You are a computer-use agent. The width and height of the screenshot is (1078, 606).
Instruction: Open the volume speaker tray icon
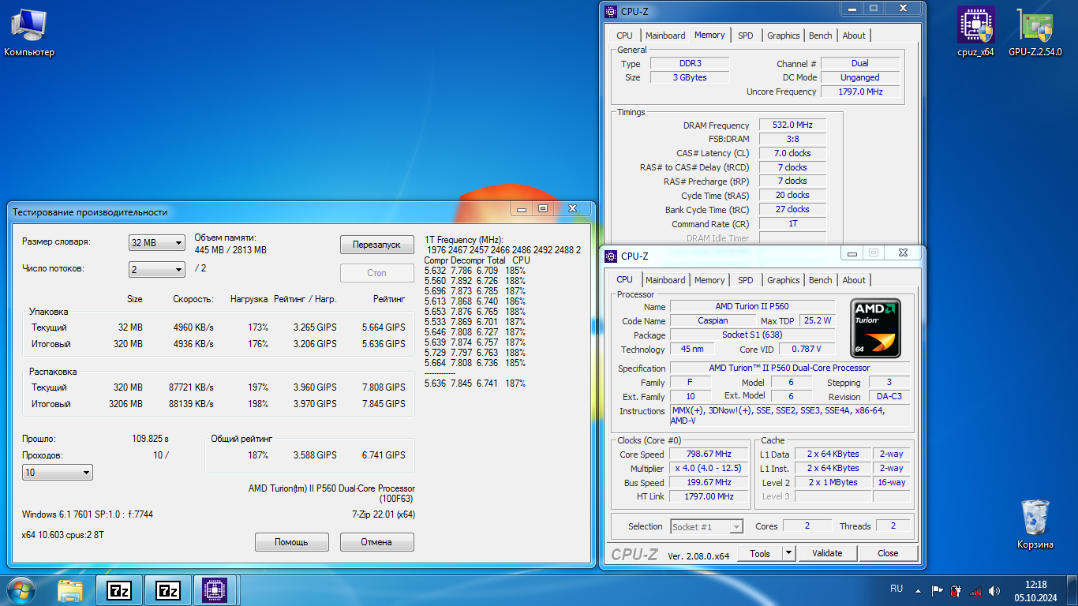tap(994, 589)
